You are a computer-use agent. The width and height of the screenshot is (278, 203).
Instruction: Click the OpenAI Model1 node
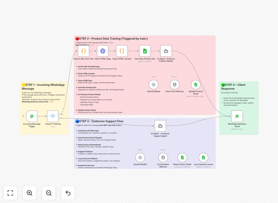coord(140,158)
